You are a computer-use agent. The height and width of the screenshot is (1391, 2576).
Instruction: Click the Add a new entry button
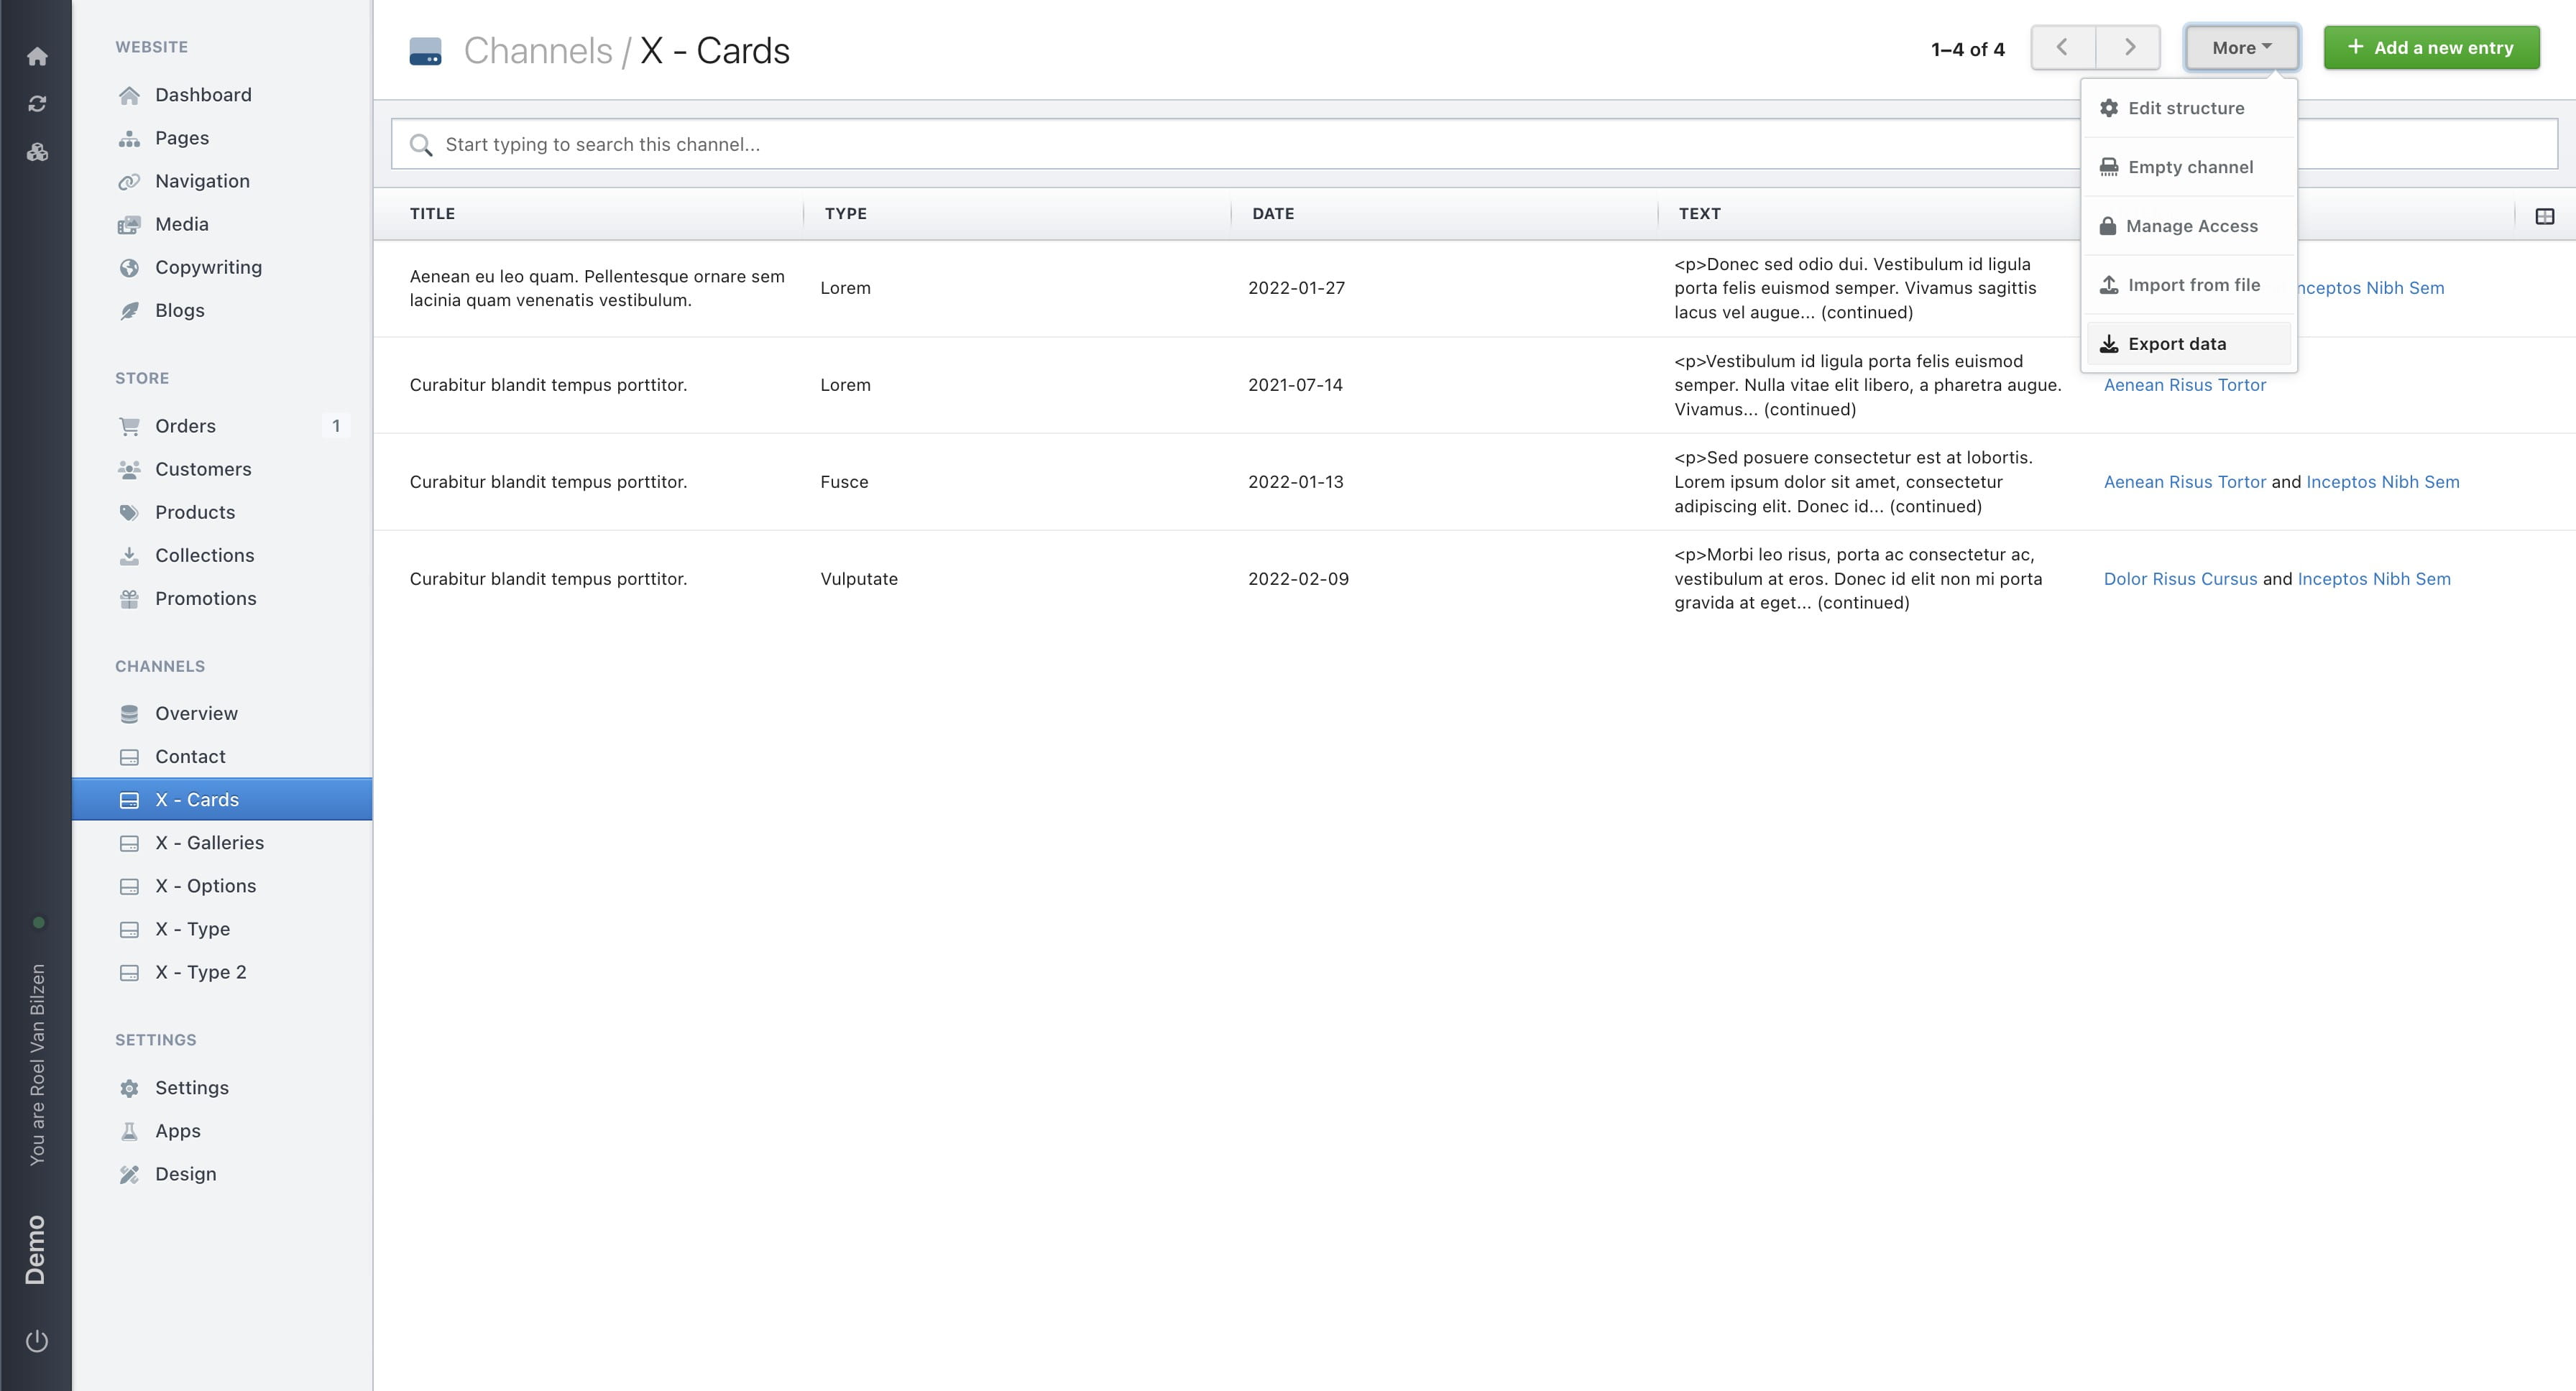coord(2432,47)
